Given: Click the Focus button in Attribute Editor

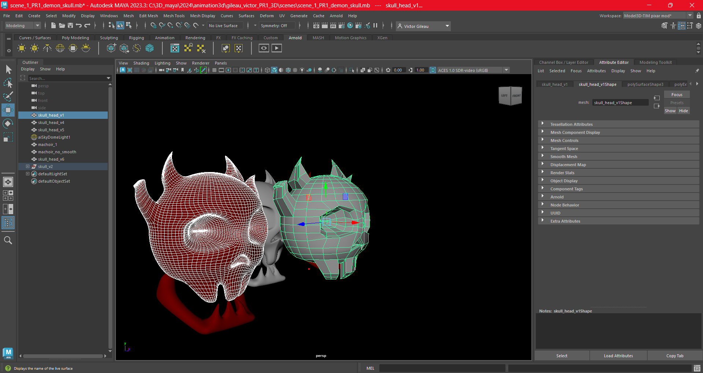Looking at the screenshot, I should pyautogui.click(x=677, y=95).
